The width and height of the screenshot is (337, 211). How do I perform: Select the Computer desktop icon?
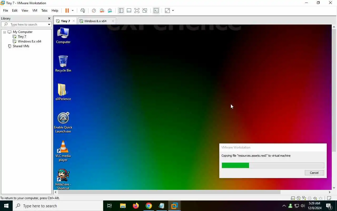pyautogui.click(x=63, y=35)
